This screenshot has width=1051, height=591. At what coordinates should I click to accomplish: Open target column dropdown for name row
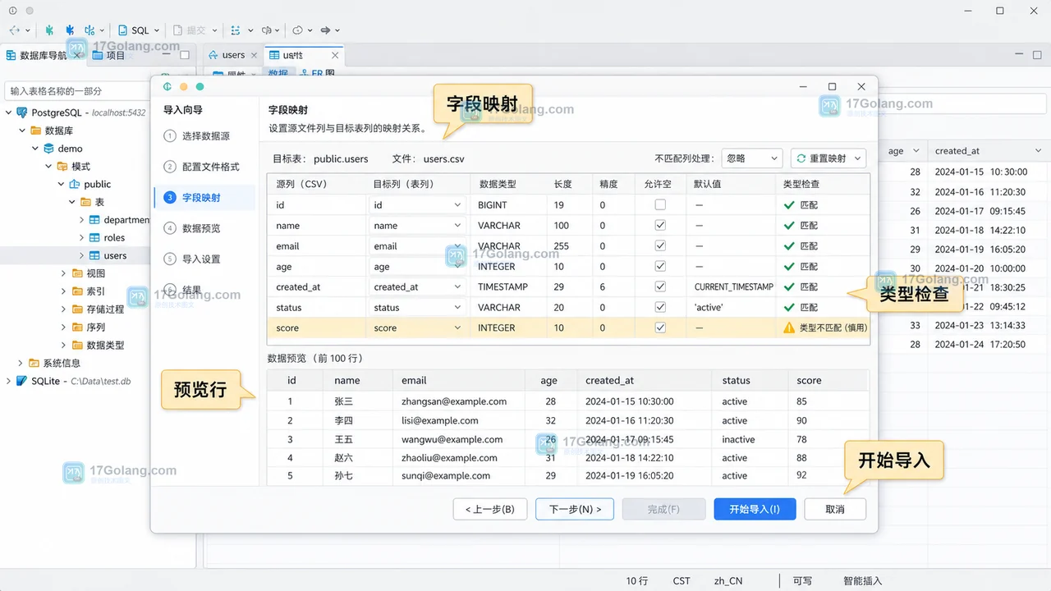457,226
